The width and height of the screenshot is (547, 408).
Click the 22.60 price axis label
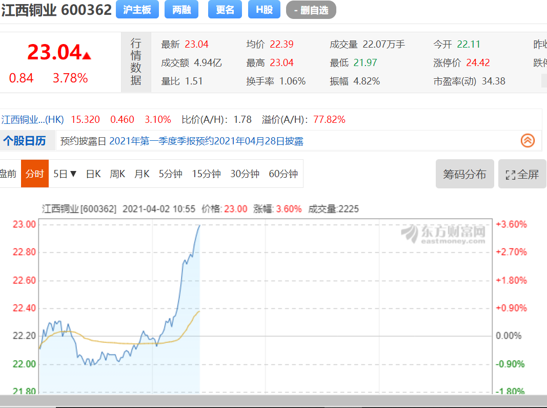pyautogui.click(x=24, y=280)
